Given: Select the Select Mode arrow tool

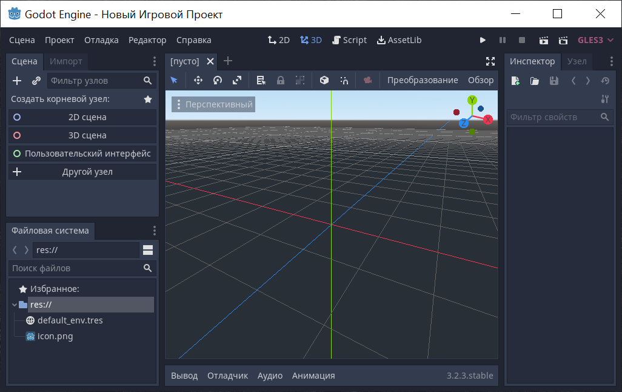Looking at the screenshot, I should 174,80.
